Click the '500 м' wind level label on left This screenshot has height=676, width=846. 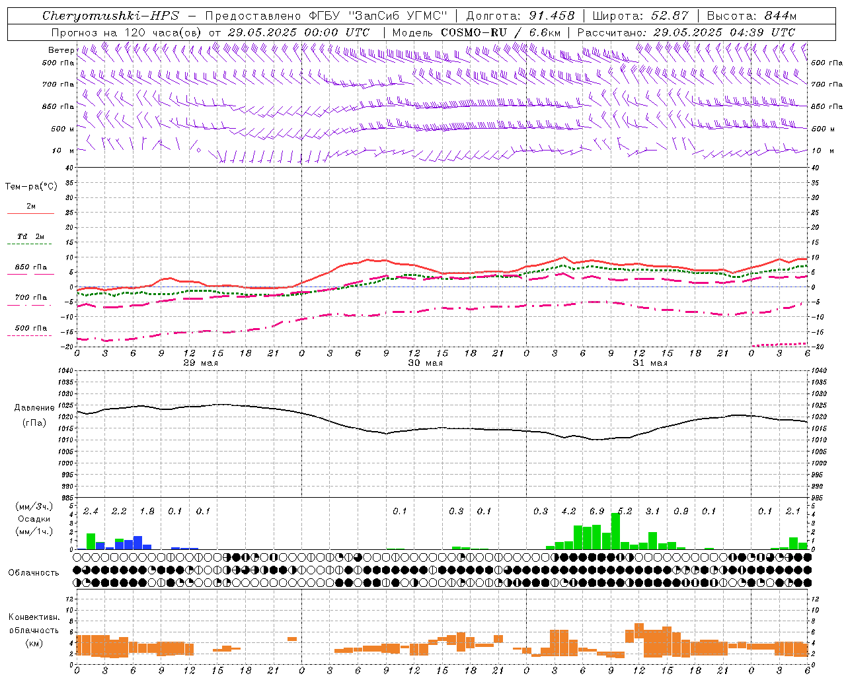63,129
